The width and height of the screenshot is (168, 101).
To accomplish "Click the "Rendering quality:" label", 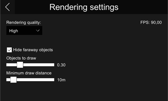I will 23,23.
